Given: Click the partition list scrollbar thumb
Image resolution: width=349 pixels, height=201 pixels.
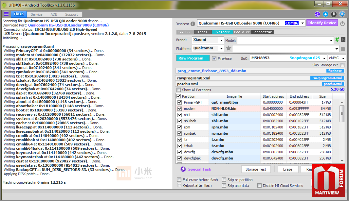Looking at the screenshot, I should click(x=342, y=114).
